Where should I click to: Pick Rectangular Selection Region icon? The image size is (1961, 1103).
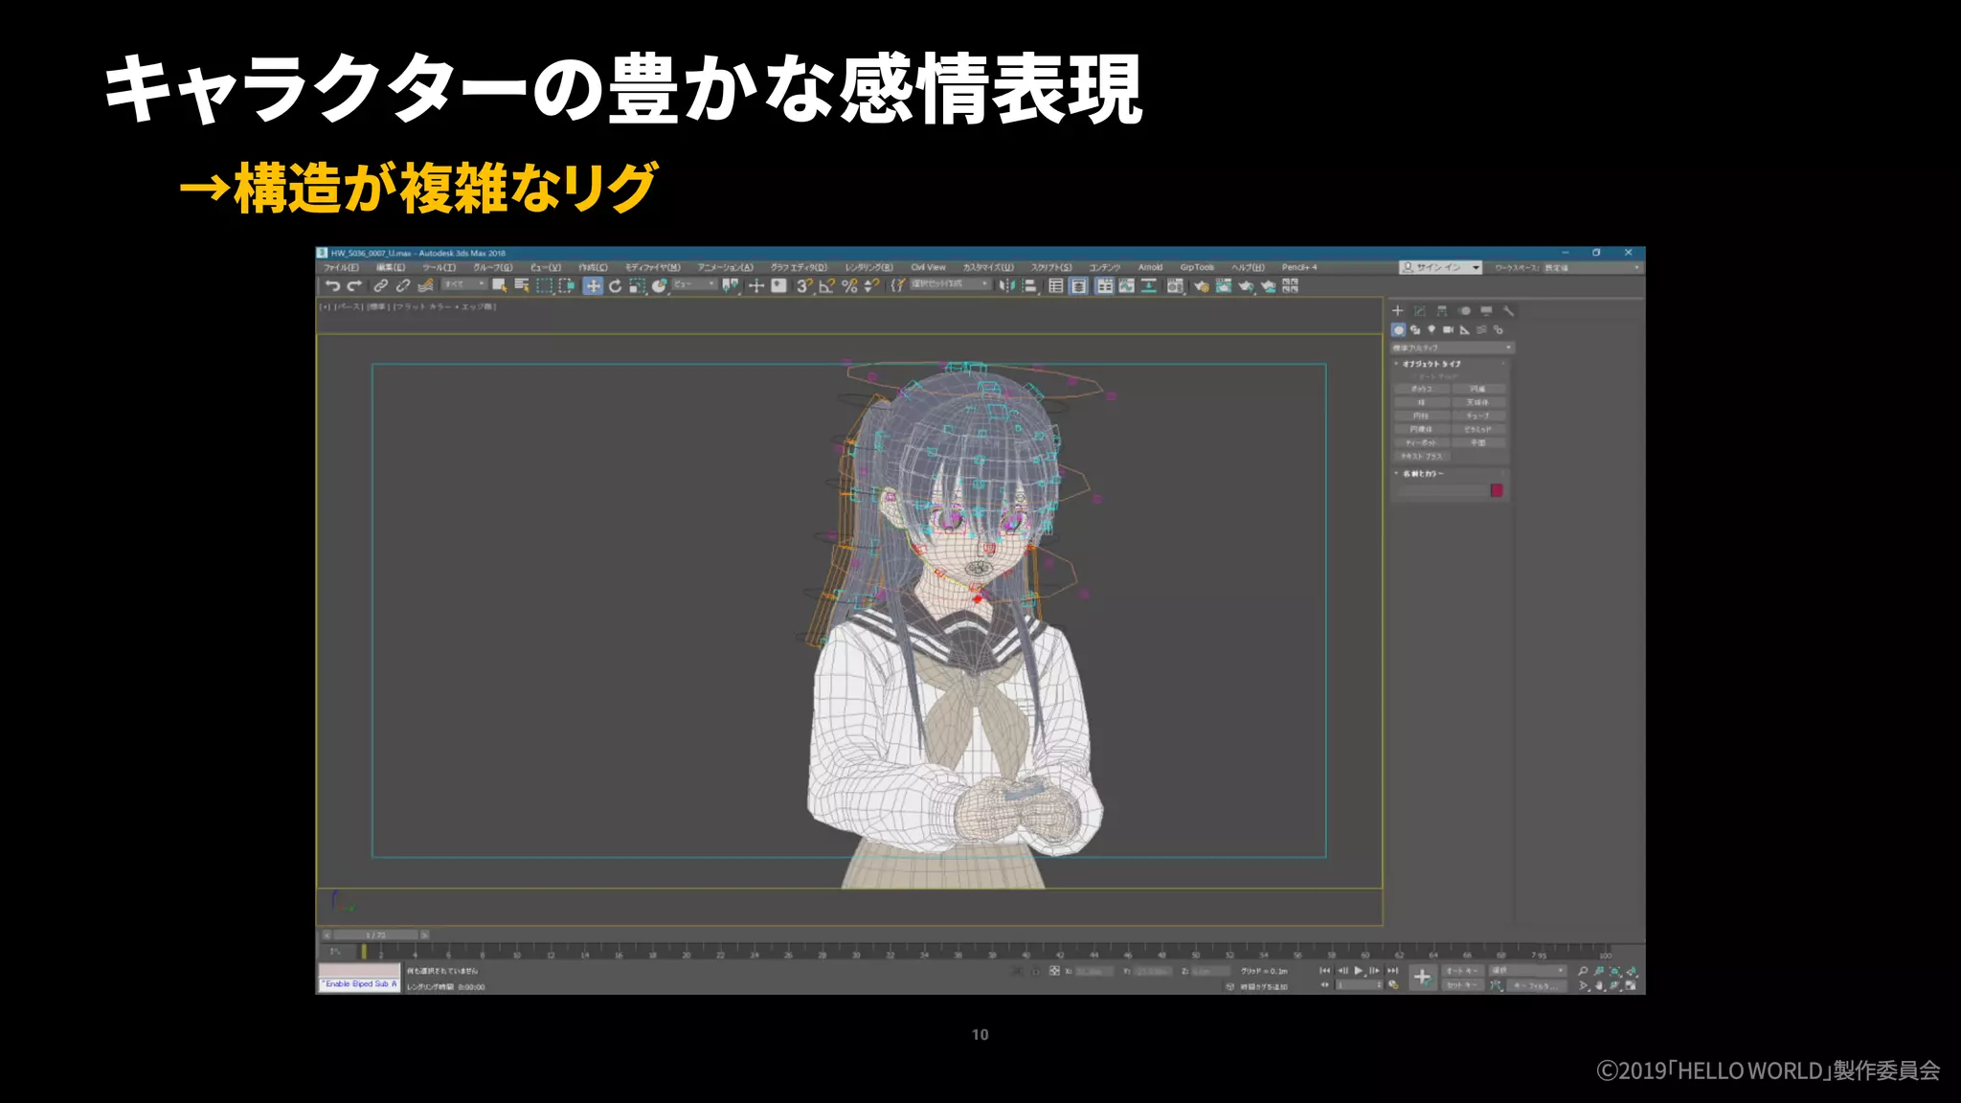(x=545, y=285)
